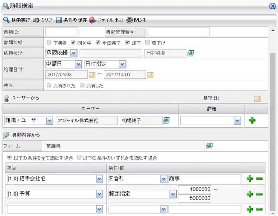
Task: Click the vertical scrollbar thumb
Action: 273,132
